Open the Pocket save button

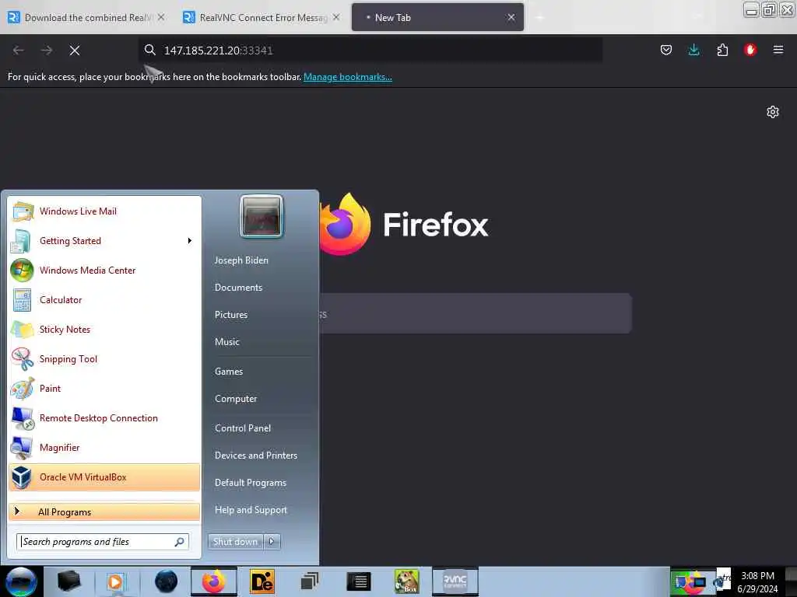(666, 50)
